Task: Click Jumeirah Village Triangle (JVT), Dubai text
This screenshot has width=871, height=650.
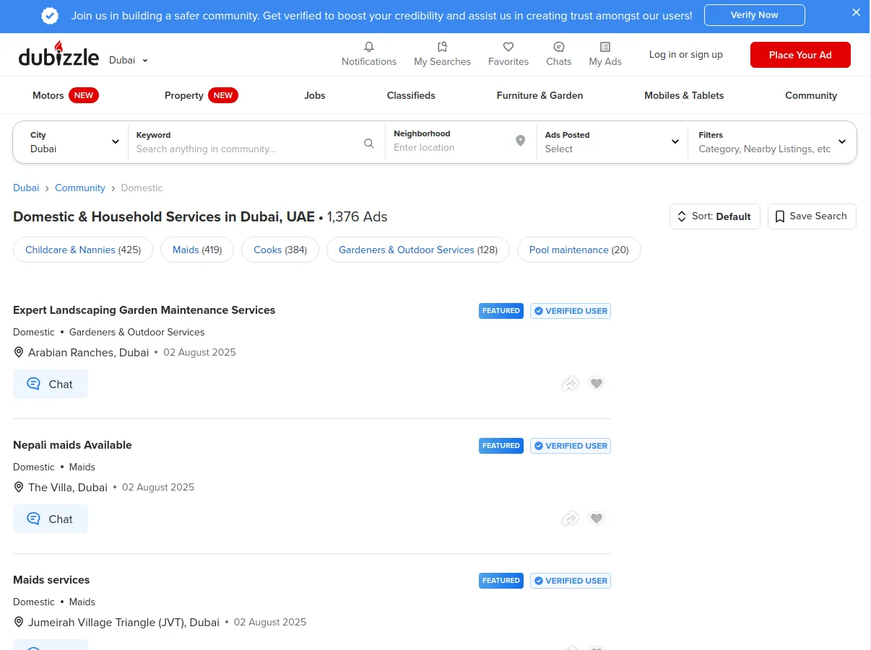Action: [123, 623]
